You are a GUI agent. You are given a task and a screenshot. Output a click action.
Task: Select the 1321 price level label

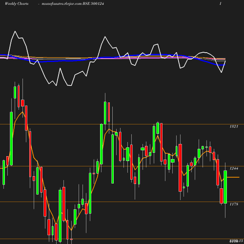click(x=234, y=126)
